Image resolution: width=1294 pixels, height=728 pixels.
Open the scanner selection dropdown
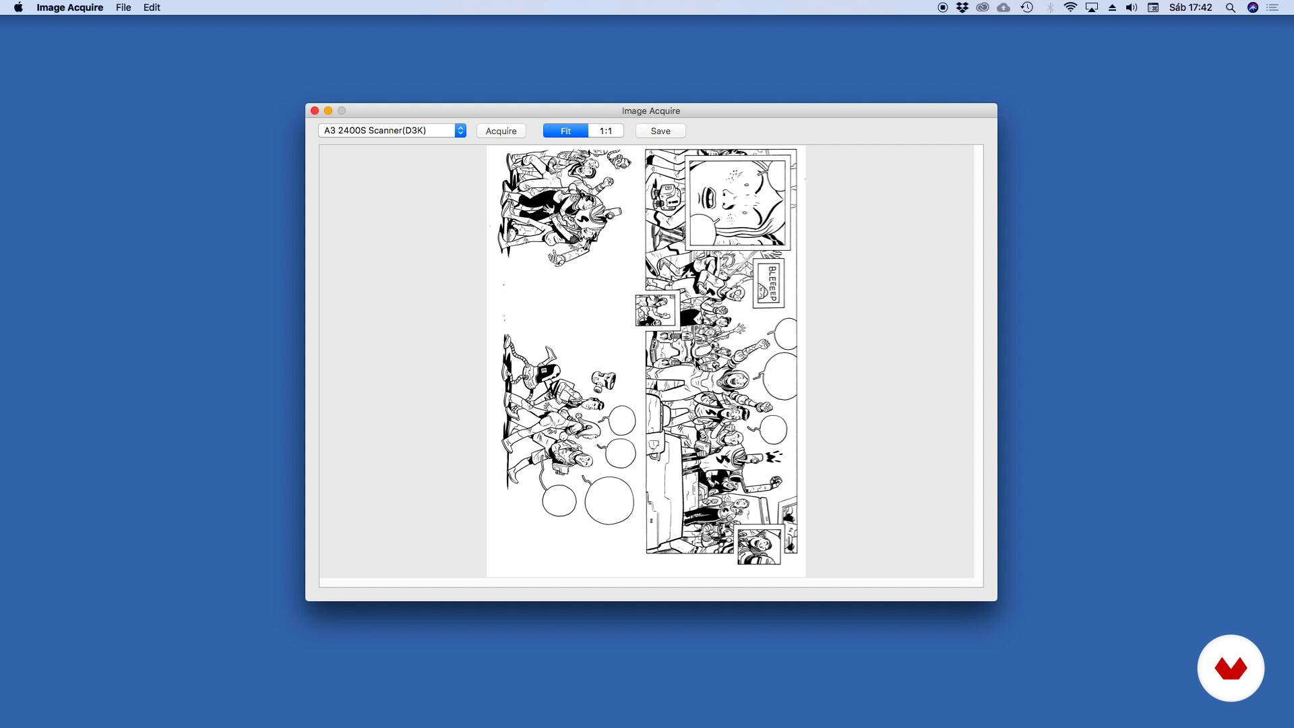tap(392, 131)
